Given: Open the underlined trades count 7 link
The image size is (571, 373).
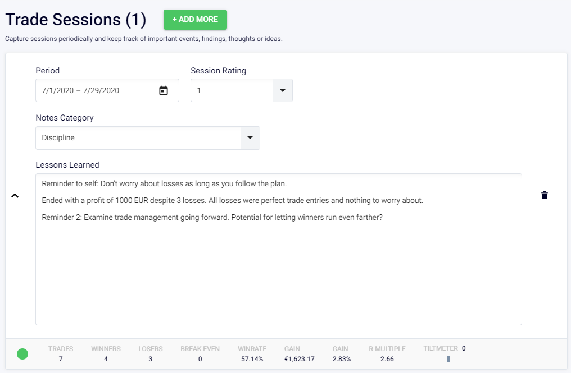Looking at the screenshot, I should point(61,359).
